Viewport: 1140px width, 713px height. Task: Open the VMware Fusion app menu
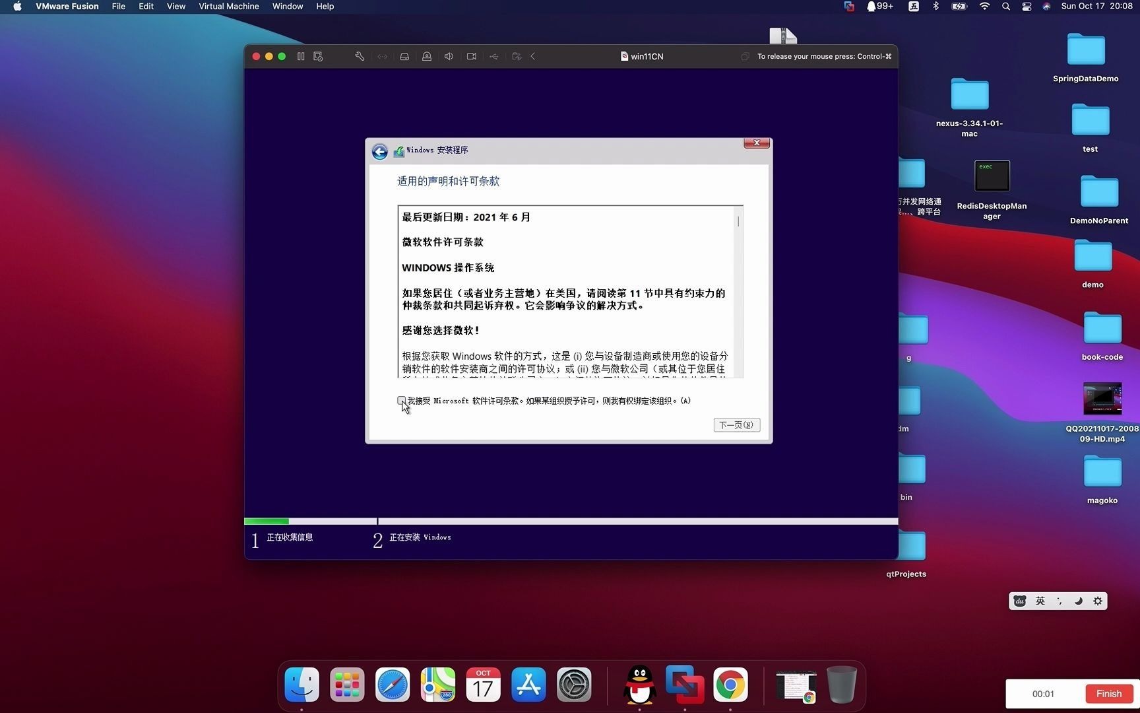point(67,7)
